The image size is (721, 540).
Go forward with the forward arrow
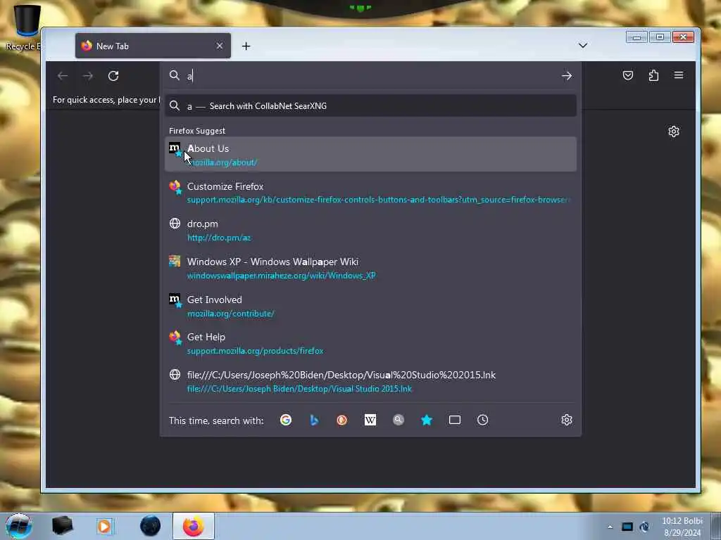[x=88, y=76]
